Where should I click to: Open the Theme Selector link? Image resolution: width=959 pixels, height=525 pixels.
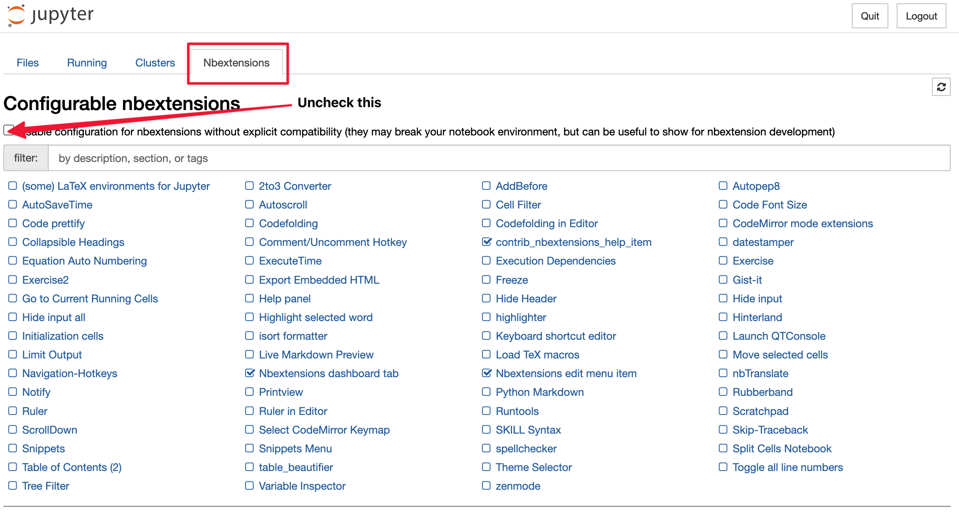pyautogui.click(x=534, y=467)
